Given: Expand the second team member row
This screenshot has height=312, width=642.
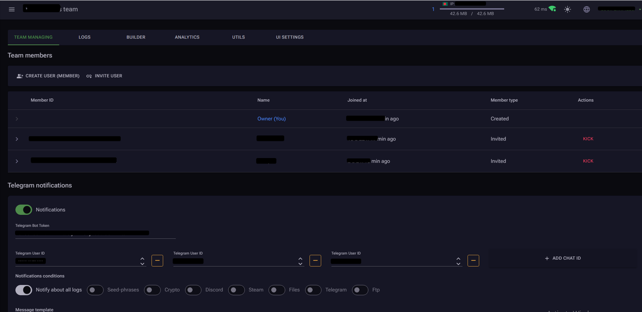Looking at the screenshot, I should [17, 139].
